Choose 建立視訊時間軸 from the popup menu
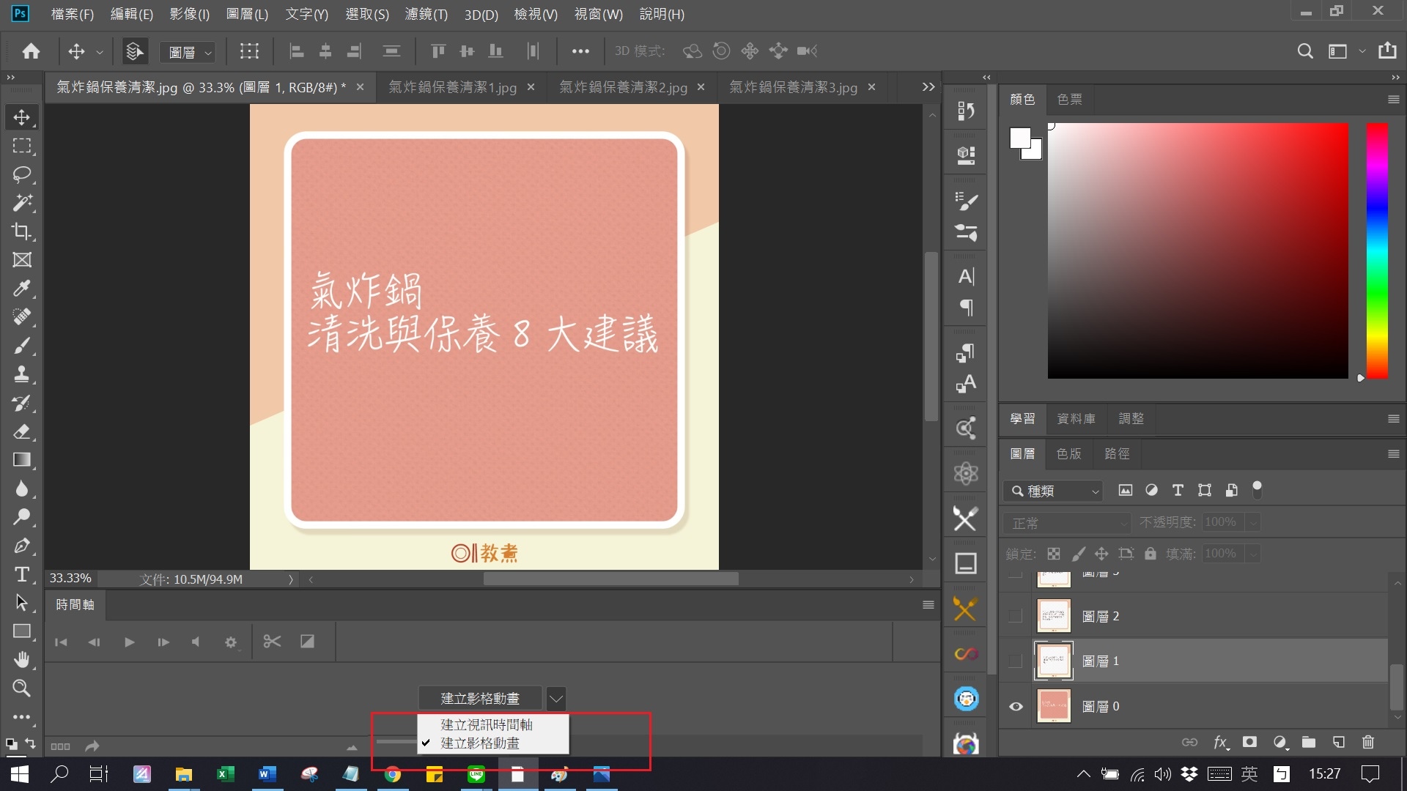The image size is (1407, 791). point(485,724)
